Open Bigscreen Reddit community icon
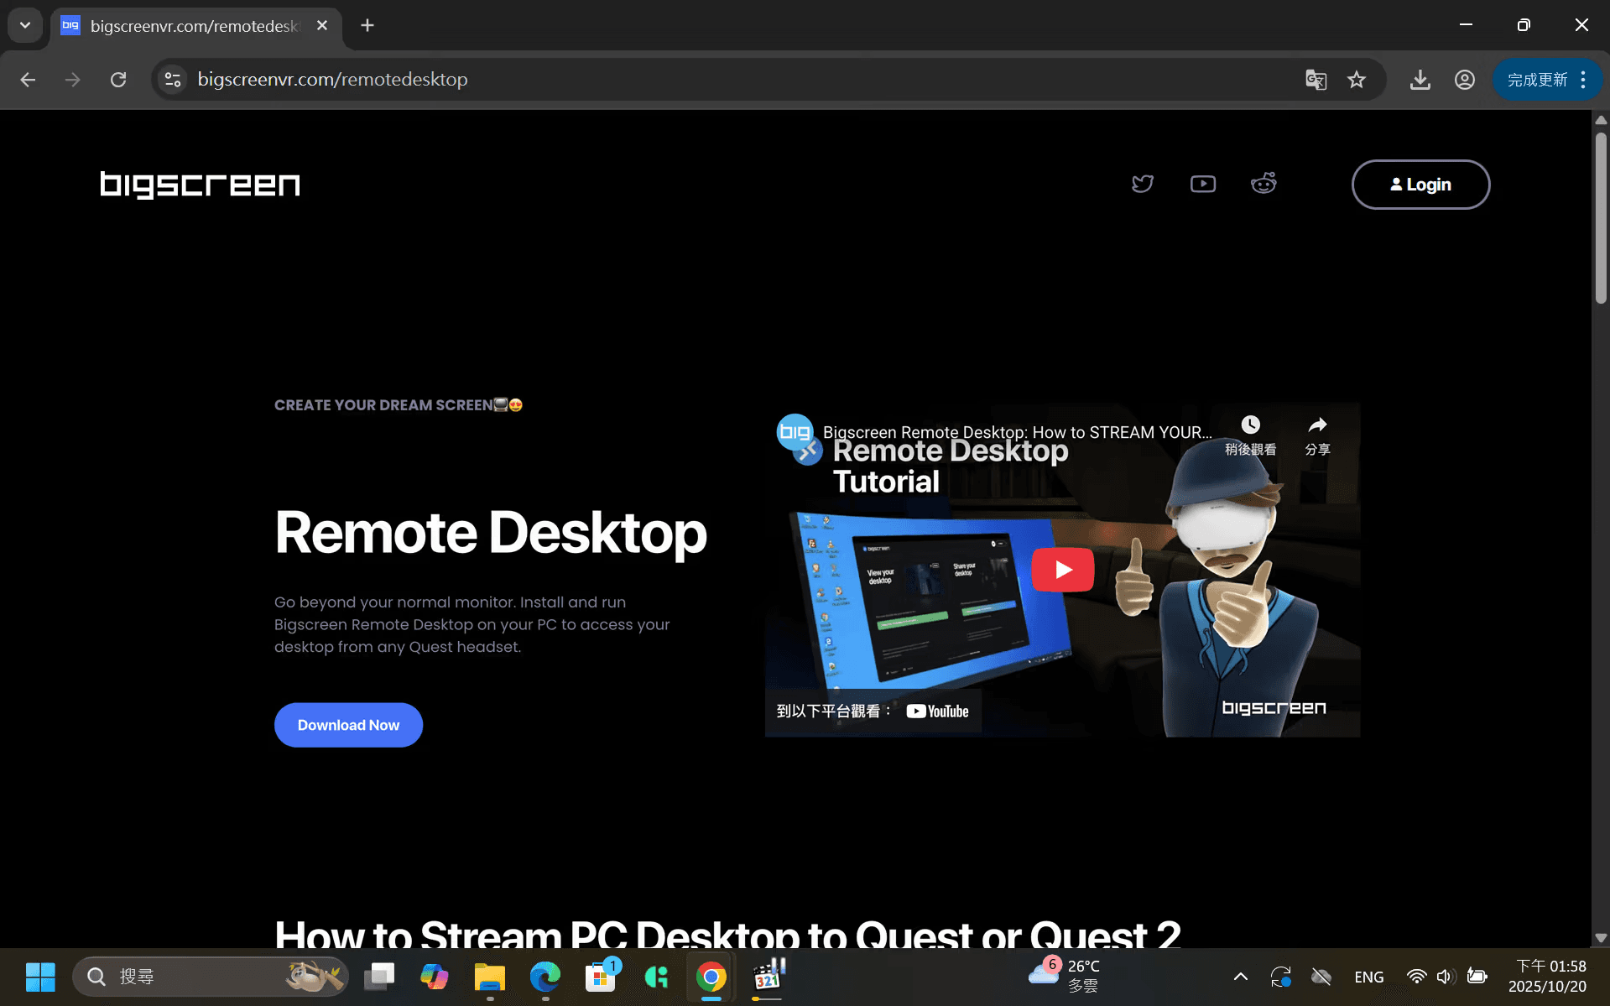This screenshot has width=1610, height=1006. (1263, 183)
